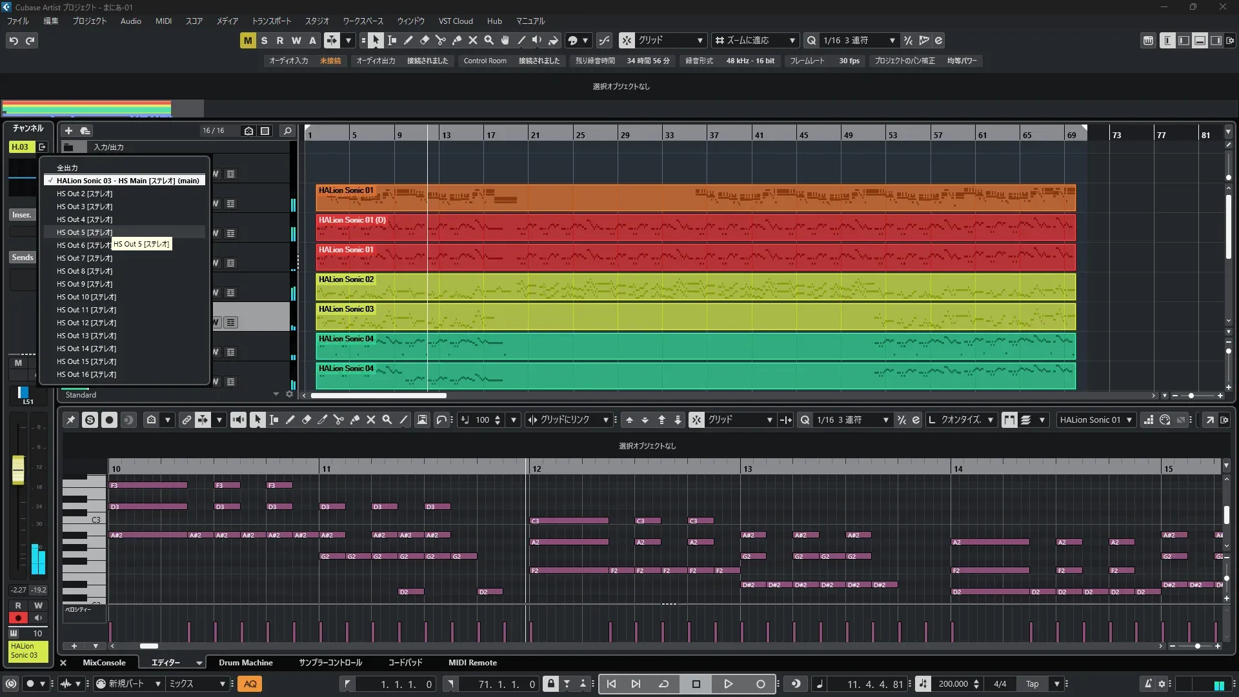Select the Zoom magnifier tool in top toolbar
Viewport: 1239px width, 697px height.
(x=489, y=40)
